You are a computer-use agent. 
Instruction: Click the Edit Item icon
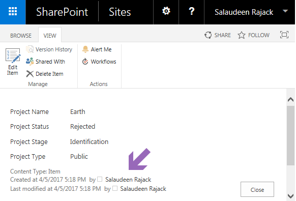13,55
